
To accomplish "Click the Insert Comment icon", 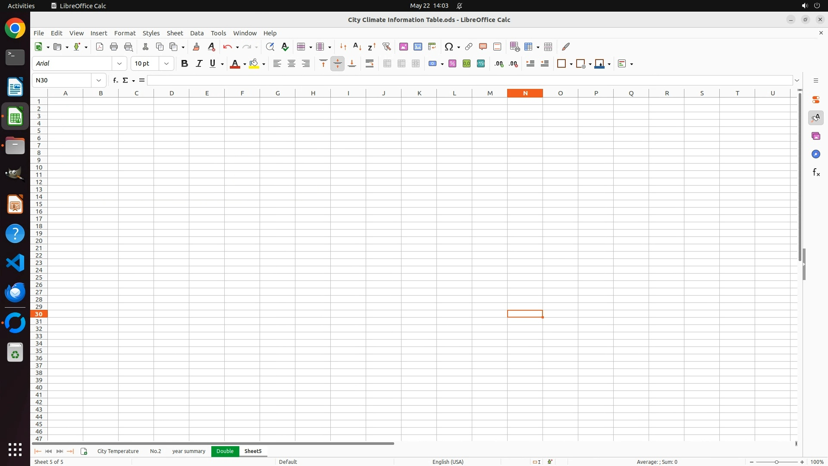I will pyautogui.click(x=483, y=47).
